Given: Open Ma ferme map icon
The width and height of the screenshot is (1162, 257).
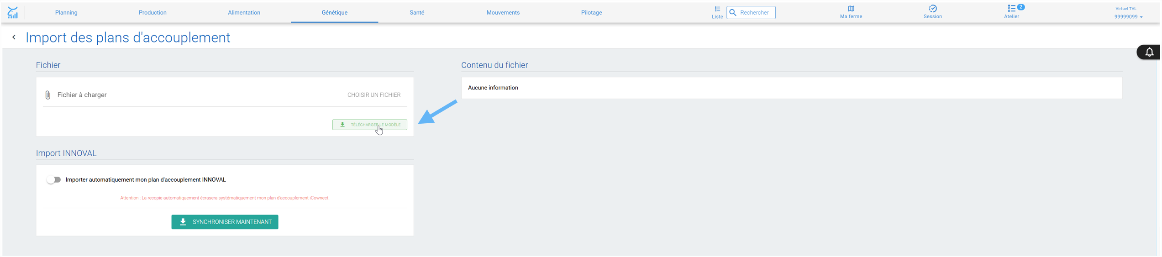Looking at the screenshot, I should tap(851, 9).
